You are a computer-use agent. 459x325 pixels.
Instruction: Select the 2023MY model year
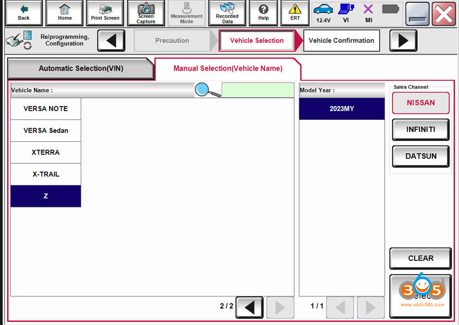click(342, 109)
